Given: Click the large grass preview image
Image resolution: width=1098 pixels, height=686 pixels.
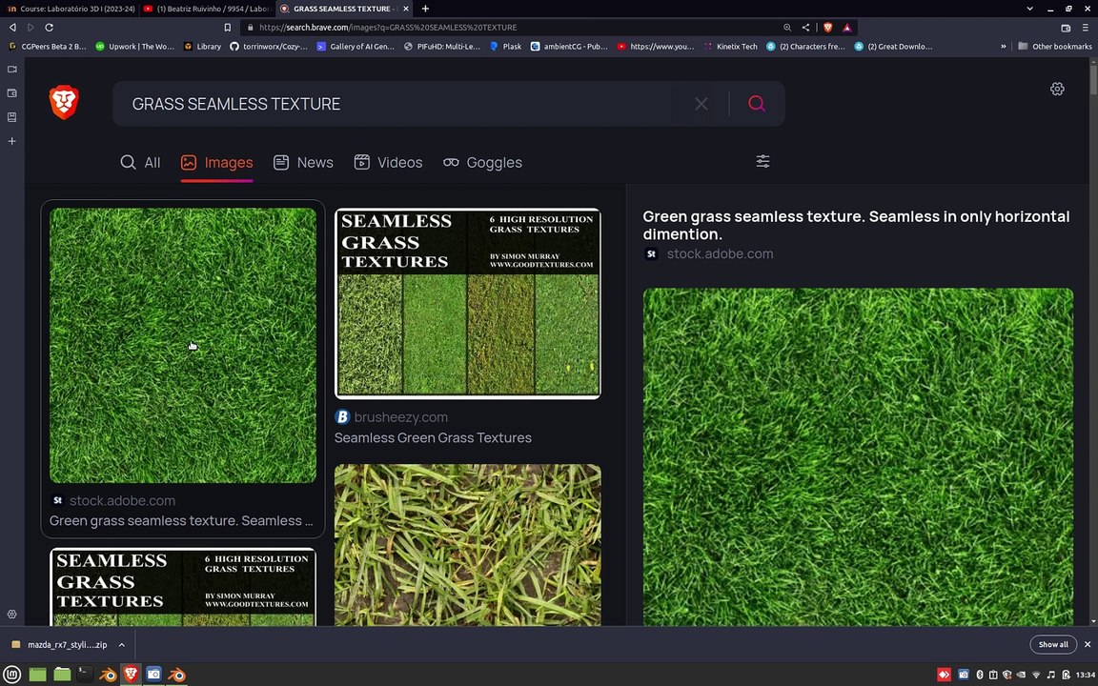Looking at the screenshot, I should (x=858, y=456).
